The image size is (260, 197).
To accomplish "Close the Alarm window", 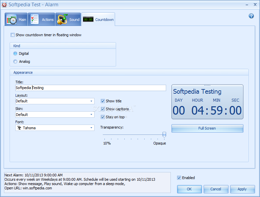I will [255, 5].
